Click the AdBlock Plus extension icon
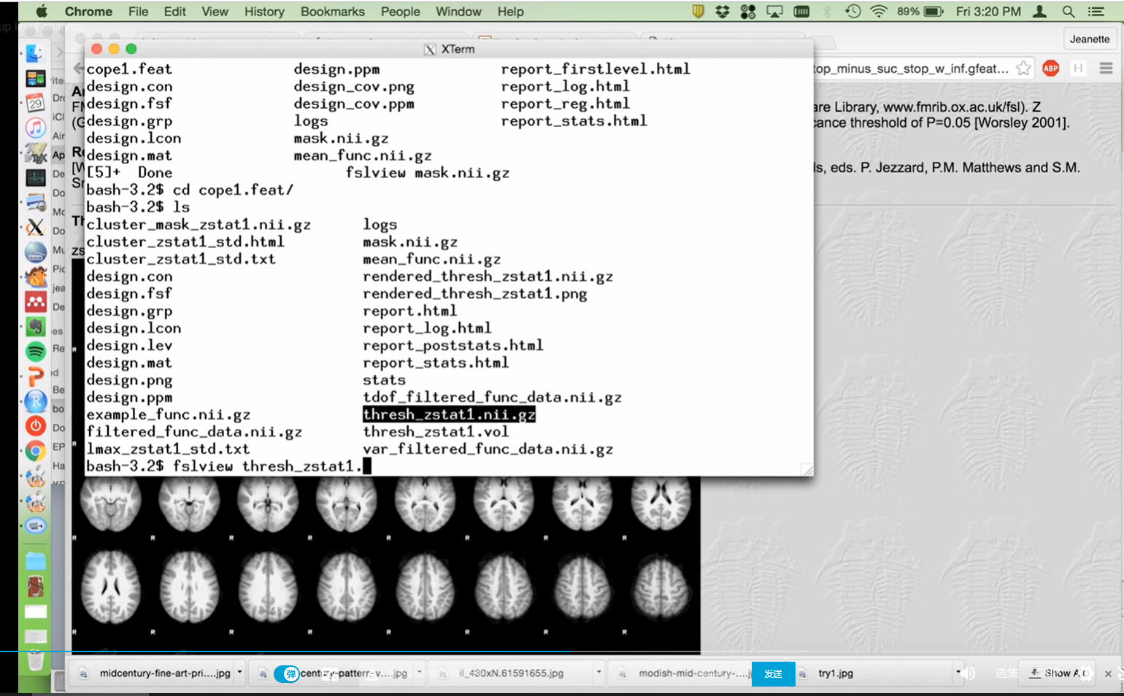This screenshot has width=1124, height=696. (1050, 69)
